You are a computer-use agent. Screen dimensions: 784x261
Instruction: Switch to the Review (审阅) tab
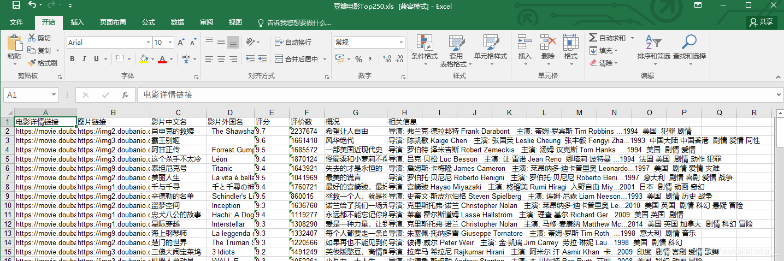point(207,22)
